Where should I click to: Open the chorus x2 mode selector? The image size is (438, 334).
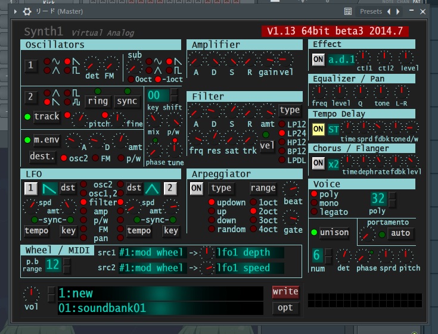[x=333, y=164]
